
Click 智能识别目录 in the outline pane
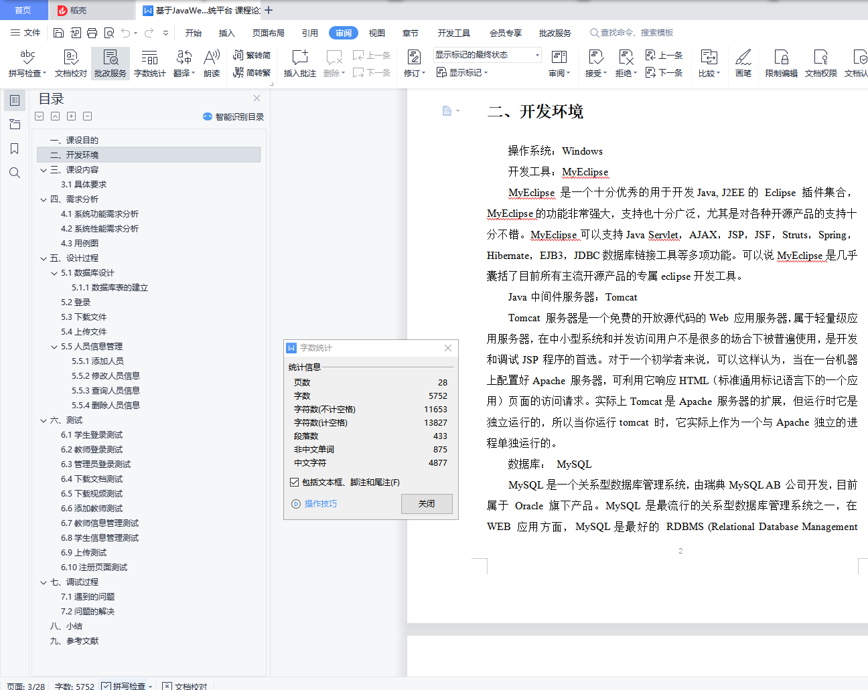click(233, 116)
